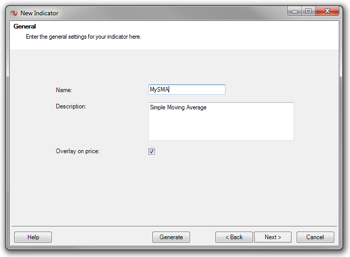
Task: Click the "Overlay on price:" label text
Action: click(x=78, y=151)
